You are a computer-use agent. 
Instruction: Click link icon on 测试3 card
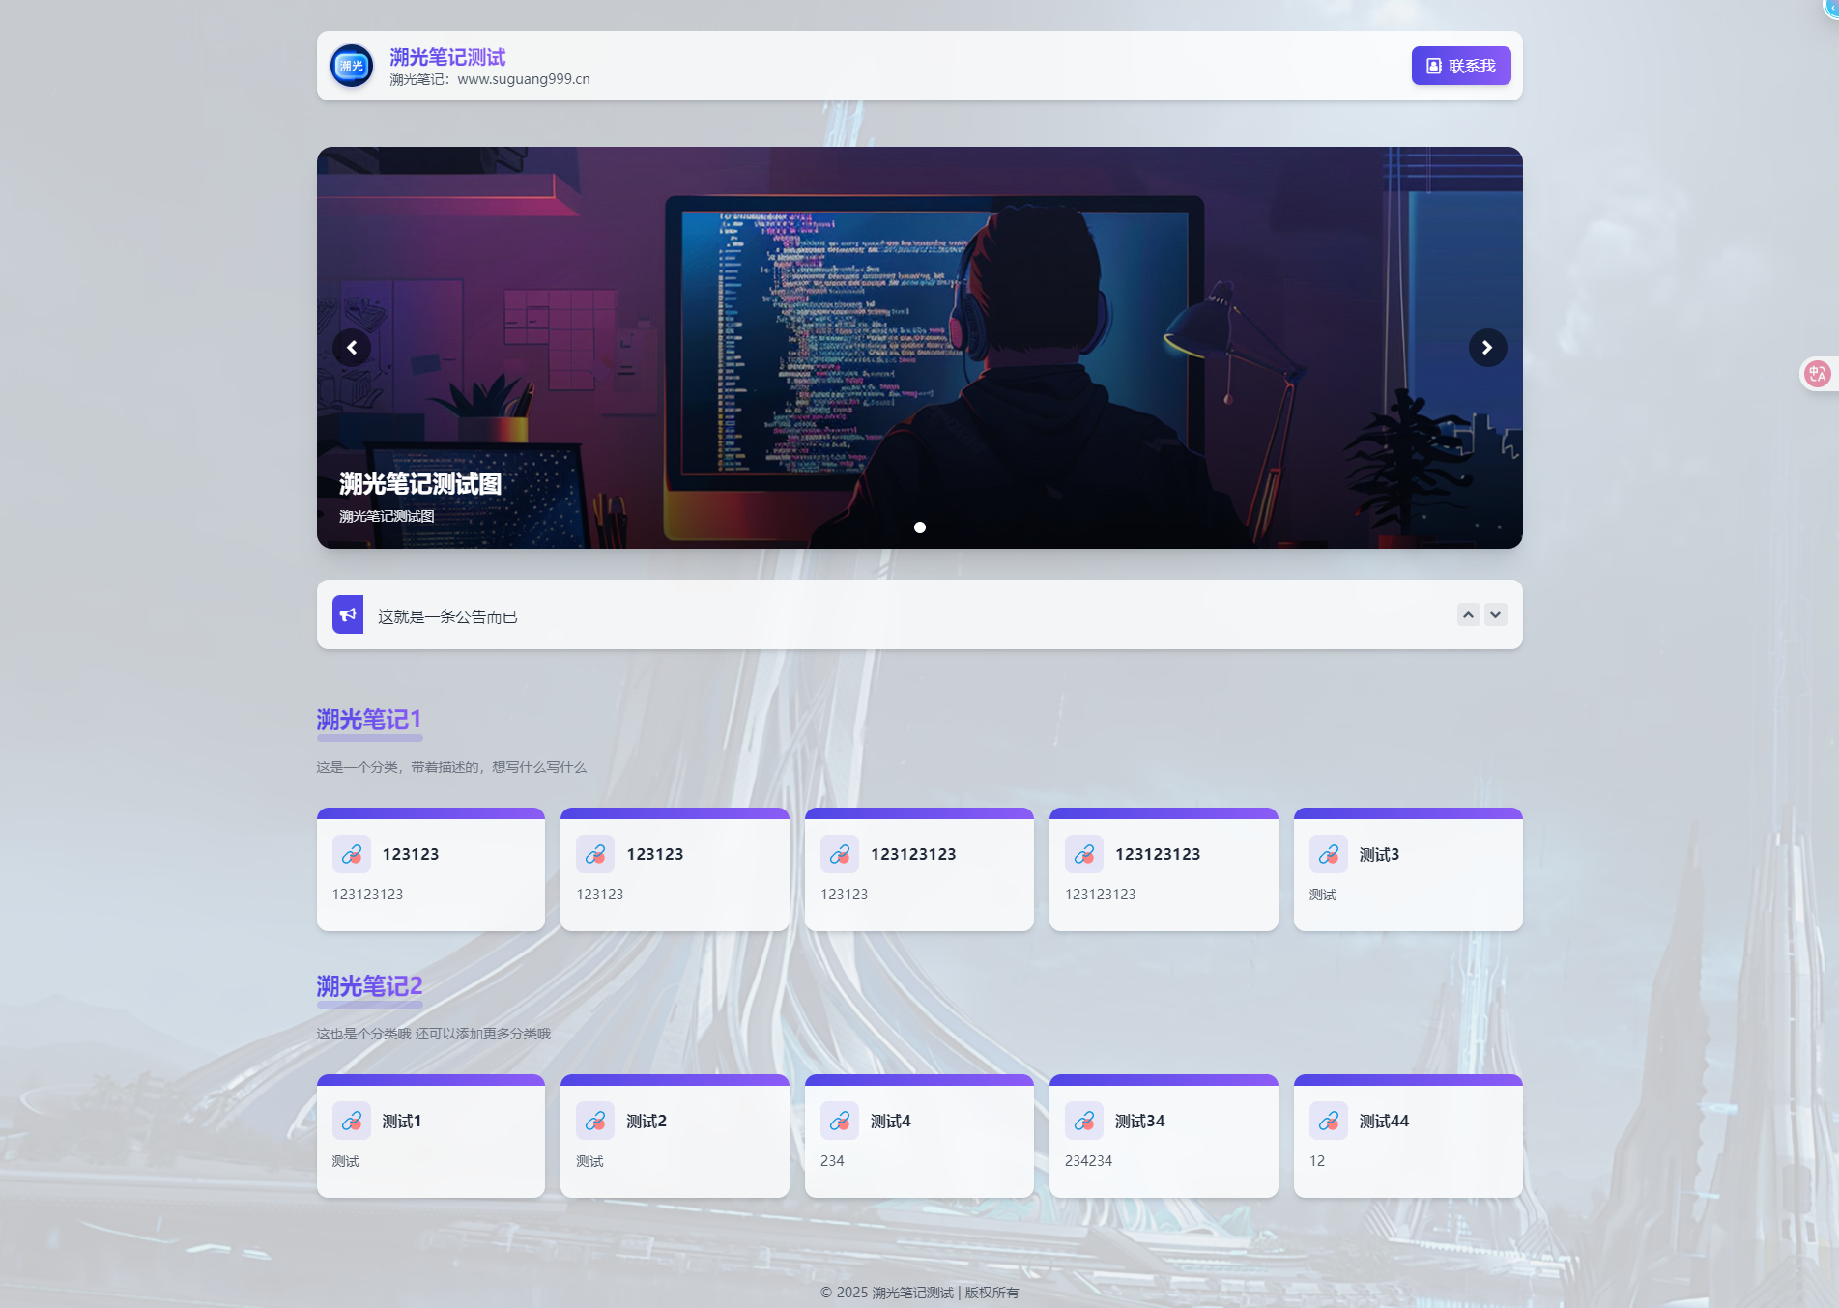1329,854
